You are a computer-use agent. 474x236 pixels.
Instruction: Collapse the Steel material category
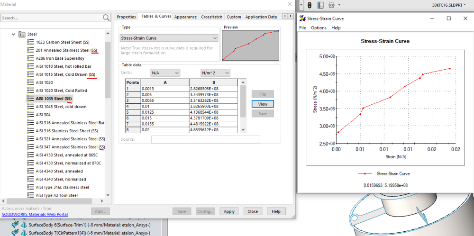coord(13,34)
